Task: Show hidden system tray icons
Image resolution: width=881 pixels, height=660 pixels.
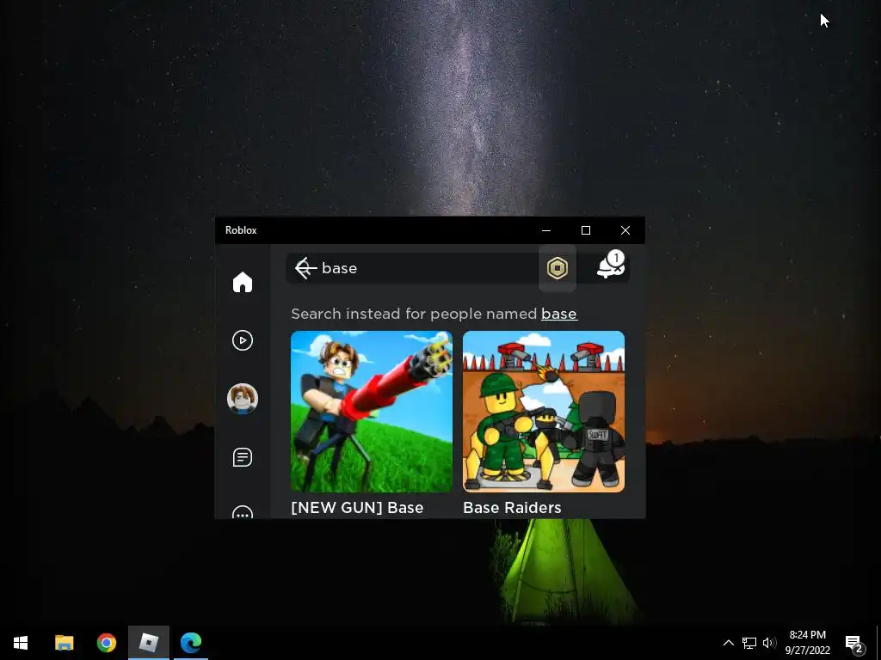Action: click(728, 643)
